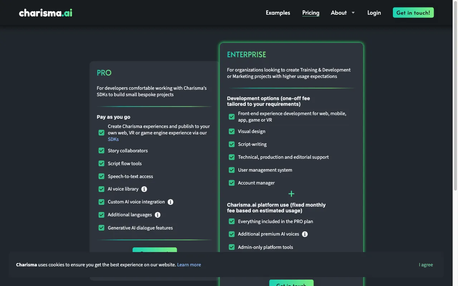Click the page vertical scrollbar
This screenshot has width=458, height=286.
[455, 97]
